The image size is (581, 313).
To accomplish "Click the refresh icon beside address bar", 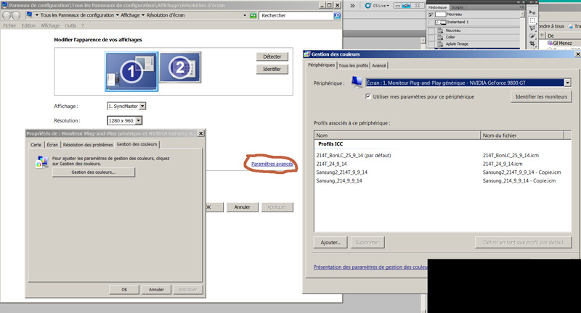I will tap(253, 15).
